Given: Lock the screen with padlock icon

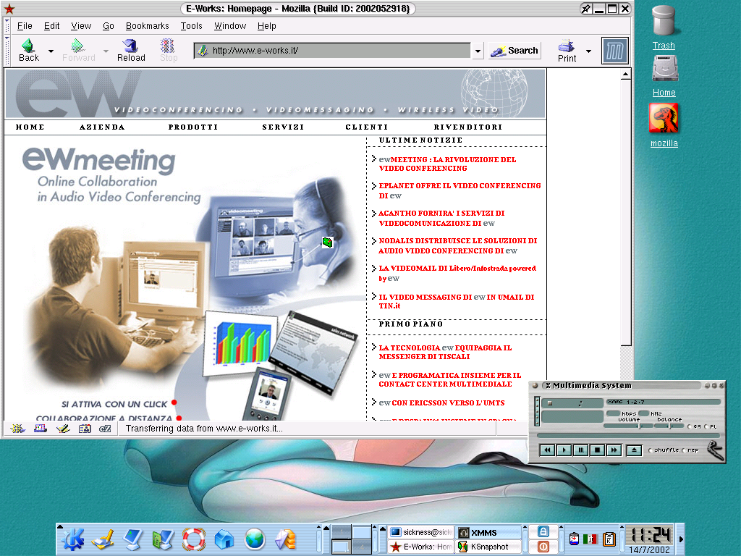Looking at the screenshot, I should (x=543, y=532).
